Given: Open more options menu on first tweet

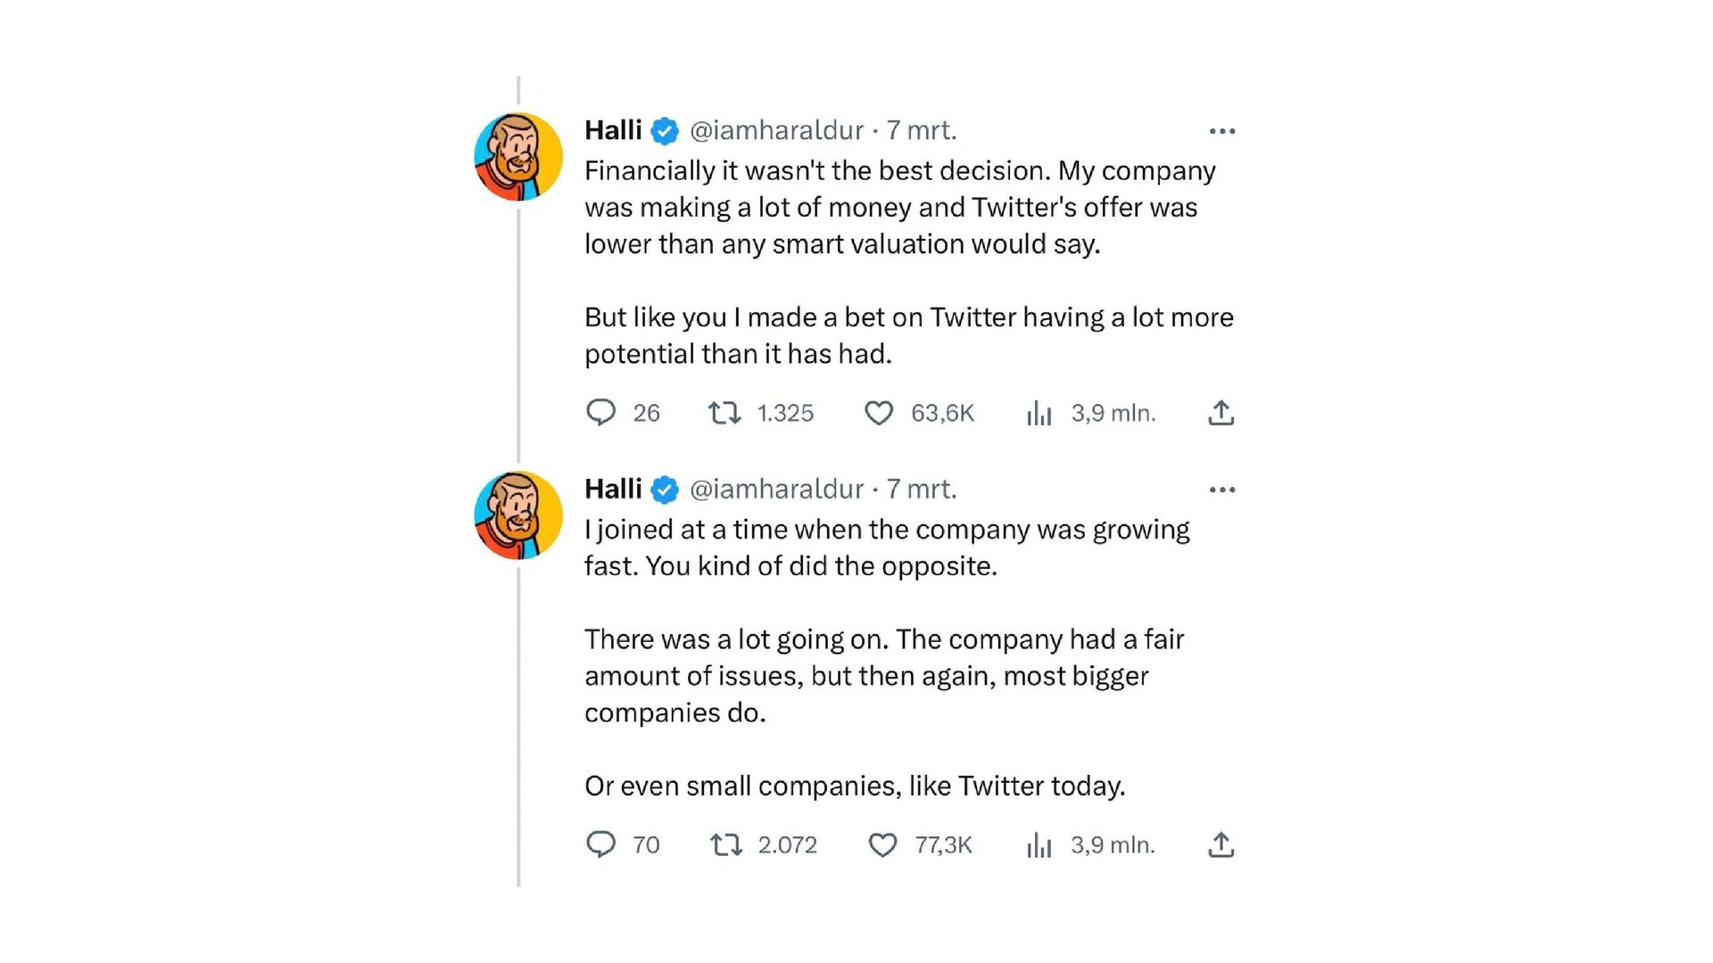Looking at the screenshot, I should coord(1221,131).
